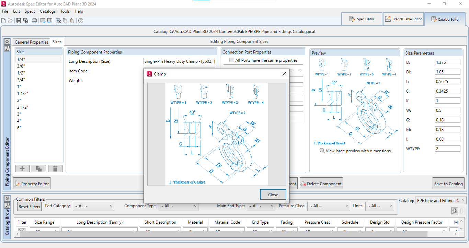Select the Sizes tab
469x248 pixels.
(x=57, y=42)
